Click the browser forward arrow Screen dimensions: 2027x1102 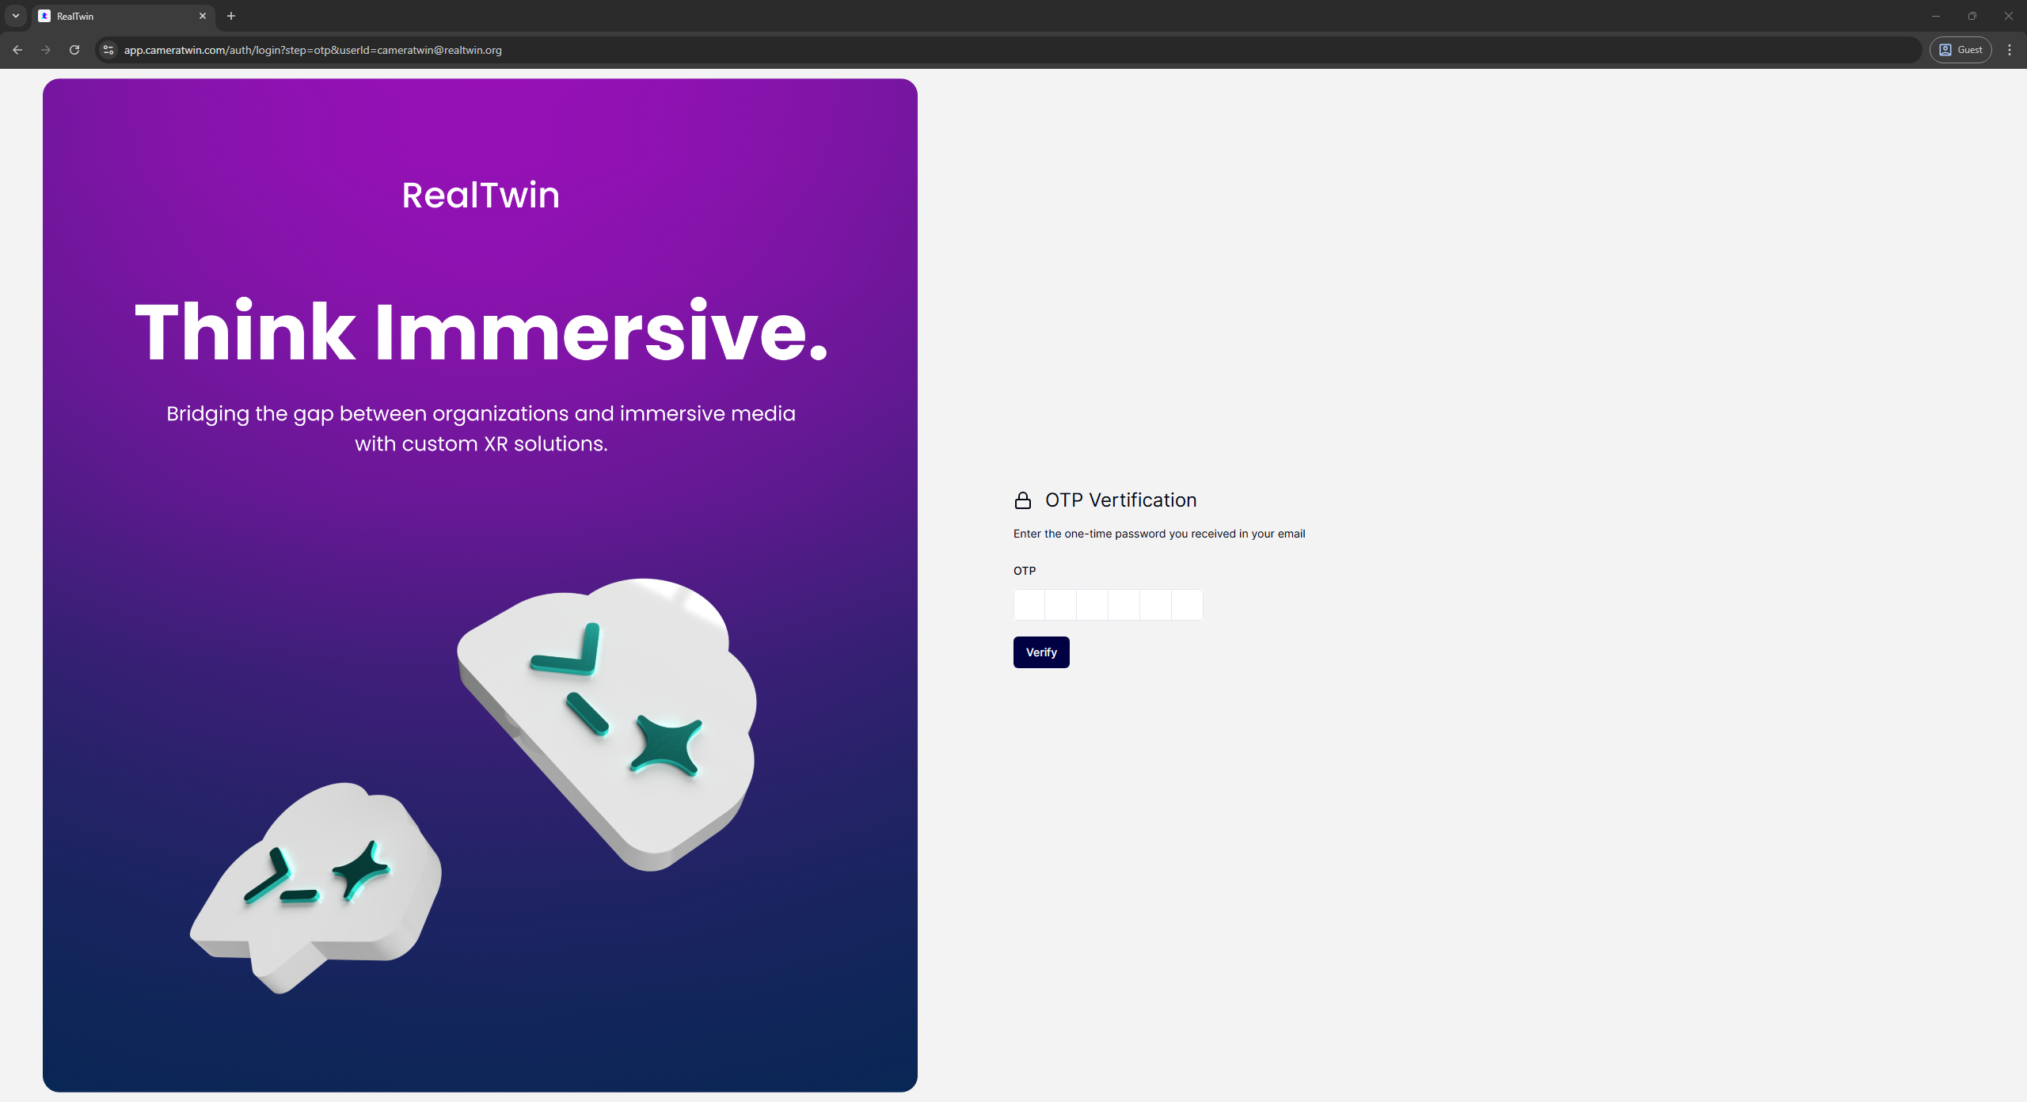coord(46,50)
